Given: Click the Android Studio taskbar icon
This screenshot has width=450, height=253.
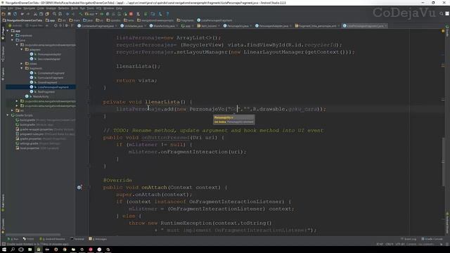Looking at the screenshot, I should tap(39, 249).
